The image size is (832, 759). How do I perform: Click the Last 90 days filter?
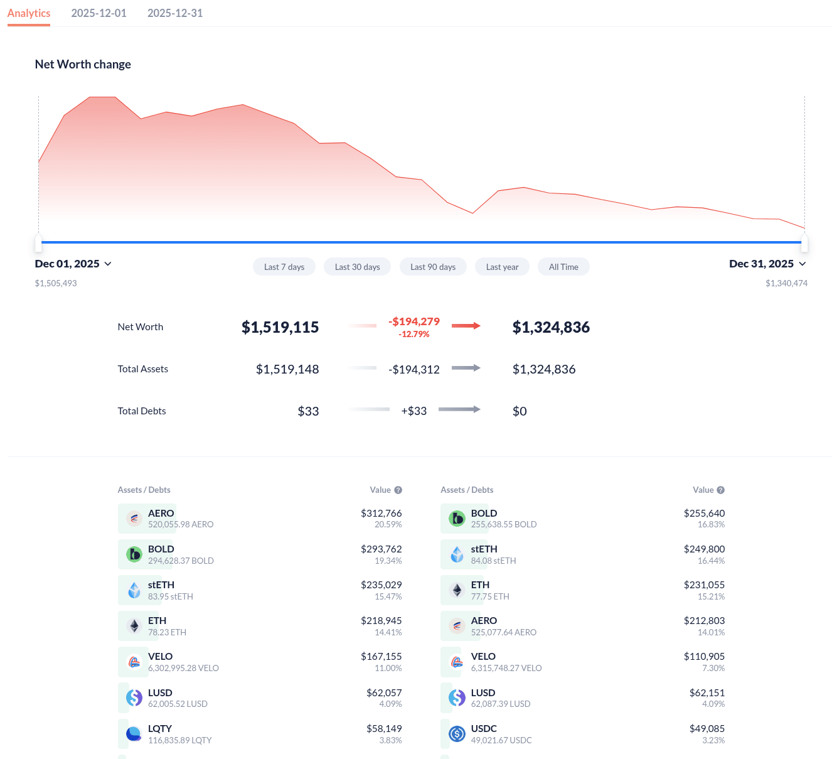pos(433,266)
